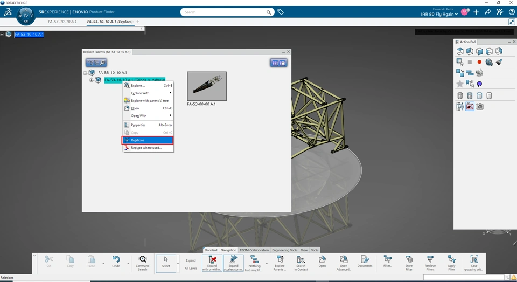Click Open Advanced toolbar icon
The image size is (517, 282).
click(343, 263)
